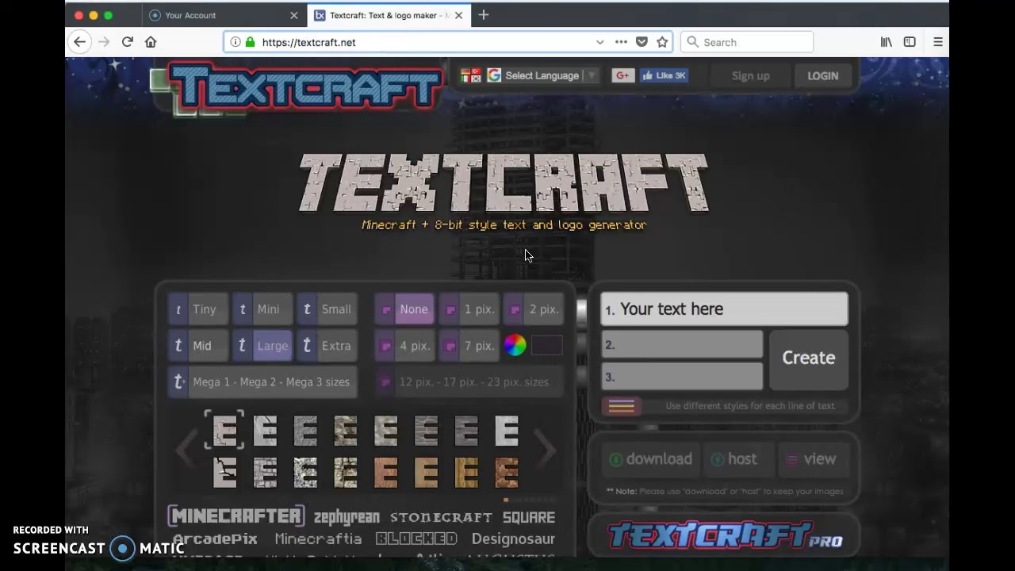Open Select Language dropdown
The image size is (1015, 571).
pyautogui.click(x=542, y=75)
